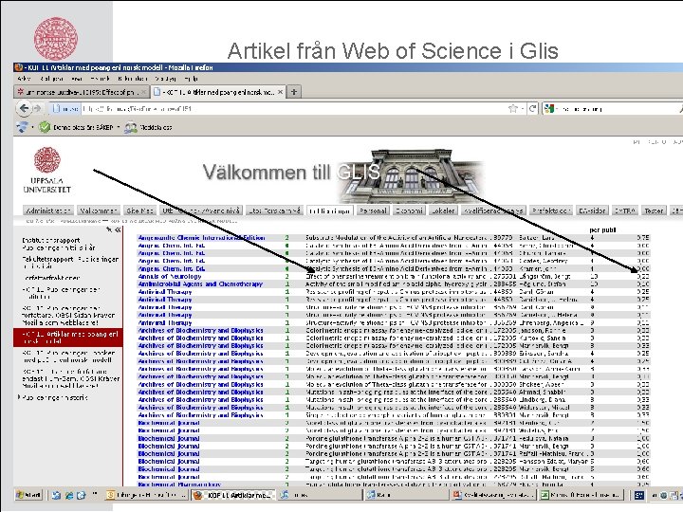This screenshot has height=512, width=683.
Task: Click the magnifier icon in the search box
Action: [680, 108]
